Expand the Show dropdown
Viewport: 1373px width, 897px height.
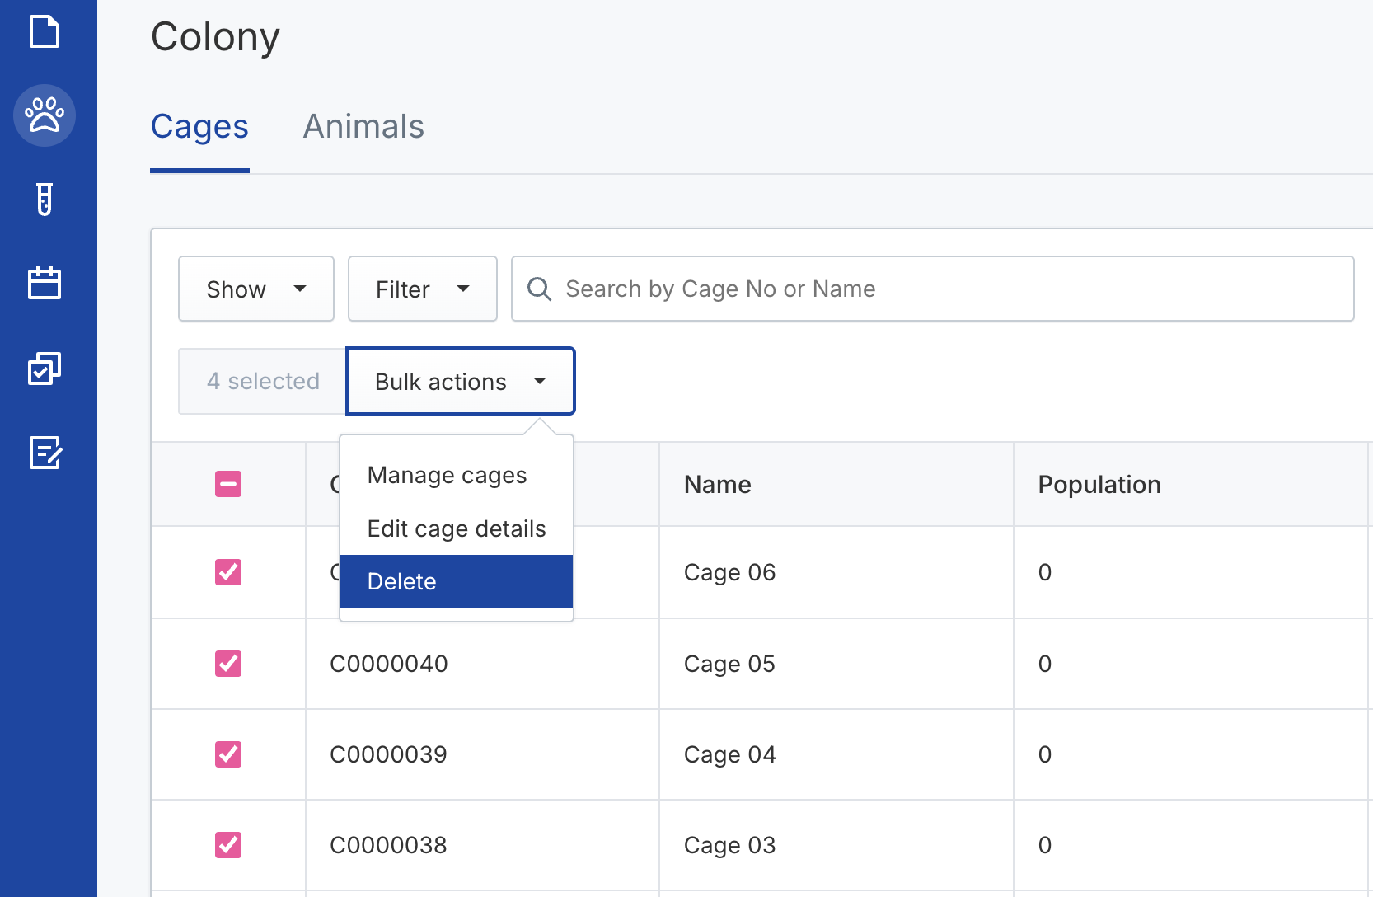[x=255, y=289]
